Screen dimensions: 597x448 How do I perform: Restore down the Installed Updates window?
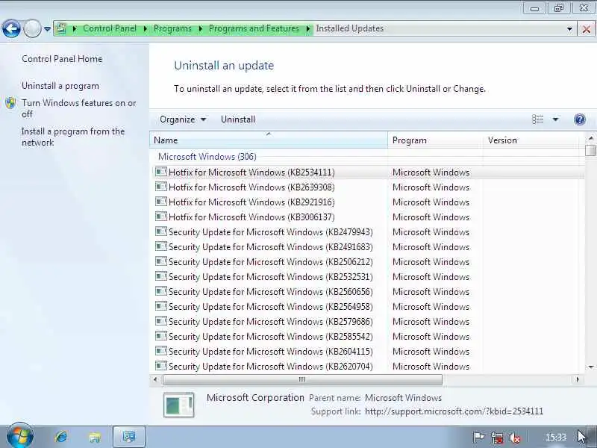tap(558, 8)
